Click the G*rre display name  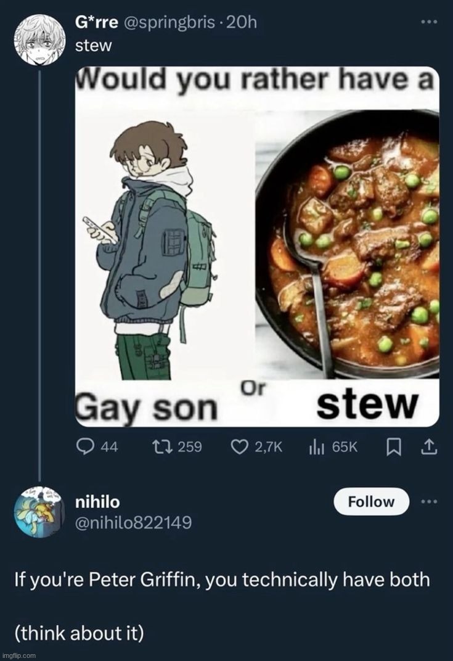pos(96,23)
